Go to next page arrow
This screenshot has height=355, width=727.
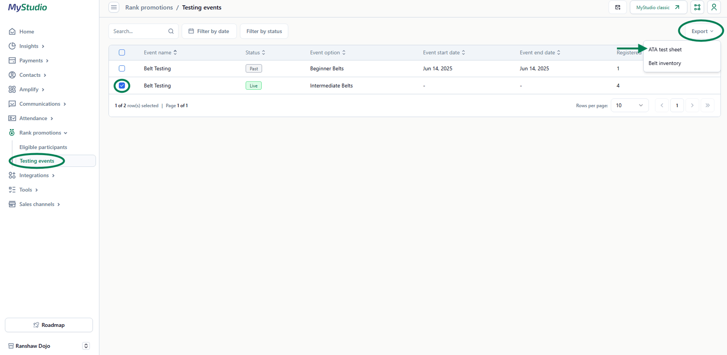tap(692, 105)
